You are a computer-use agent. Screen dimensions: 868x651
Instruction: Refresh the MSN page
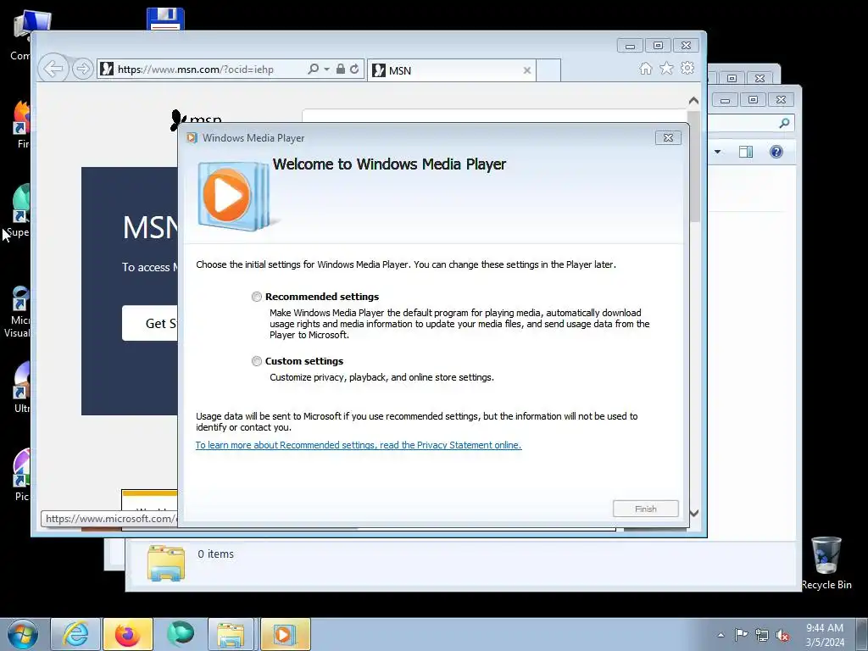click(354, 70)
